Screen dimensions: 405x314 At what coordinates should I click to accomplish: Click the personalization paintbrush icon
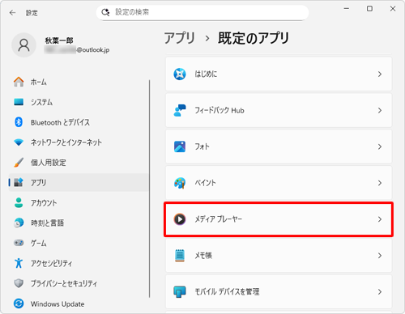coord(19,163)
